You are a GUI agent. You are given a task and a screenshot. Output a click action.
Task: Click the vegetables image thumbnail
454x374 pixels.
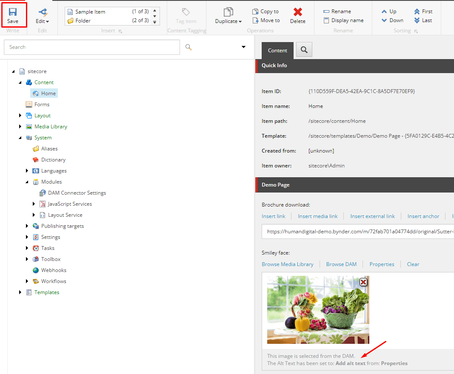tap(318, 310)
